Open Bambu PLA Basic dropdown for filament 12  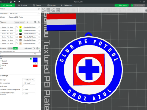30,43
